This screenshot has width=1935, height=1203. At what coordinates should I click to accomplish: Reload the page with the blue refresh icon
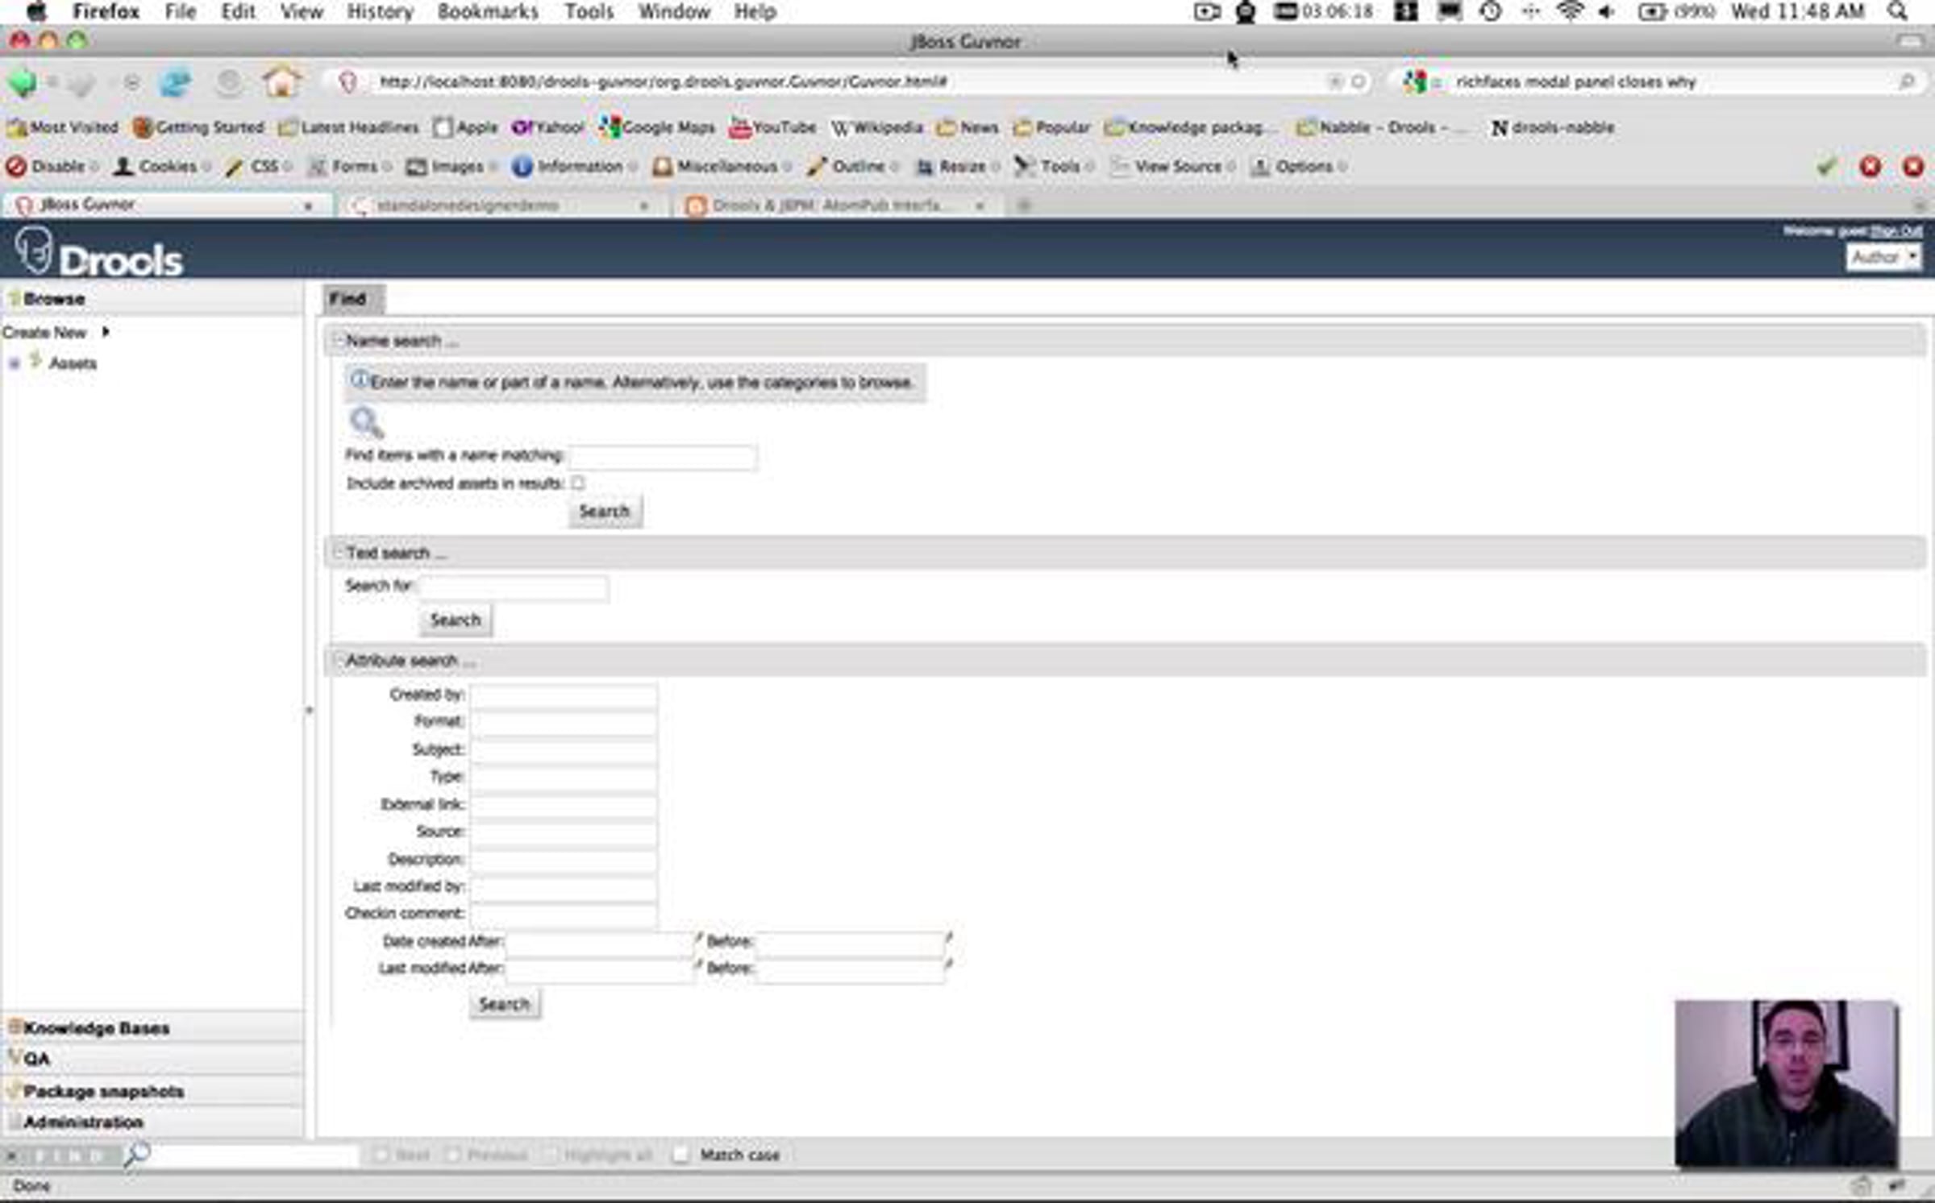click(x=175, y=82)
